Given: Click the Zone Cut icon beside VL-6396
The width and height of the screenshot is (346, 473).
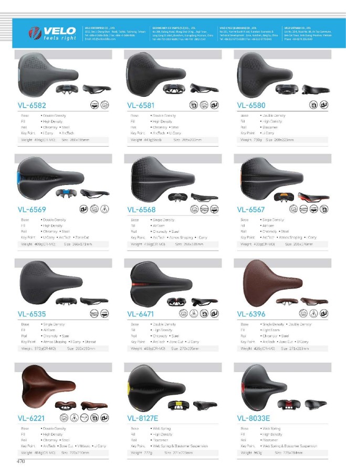Looking at the screenshot, I should [x=314, y=313].
